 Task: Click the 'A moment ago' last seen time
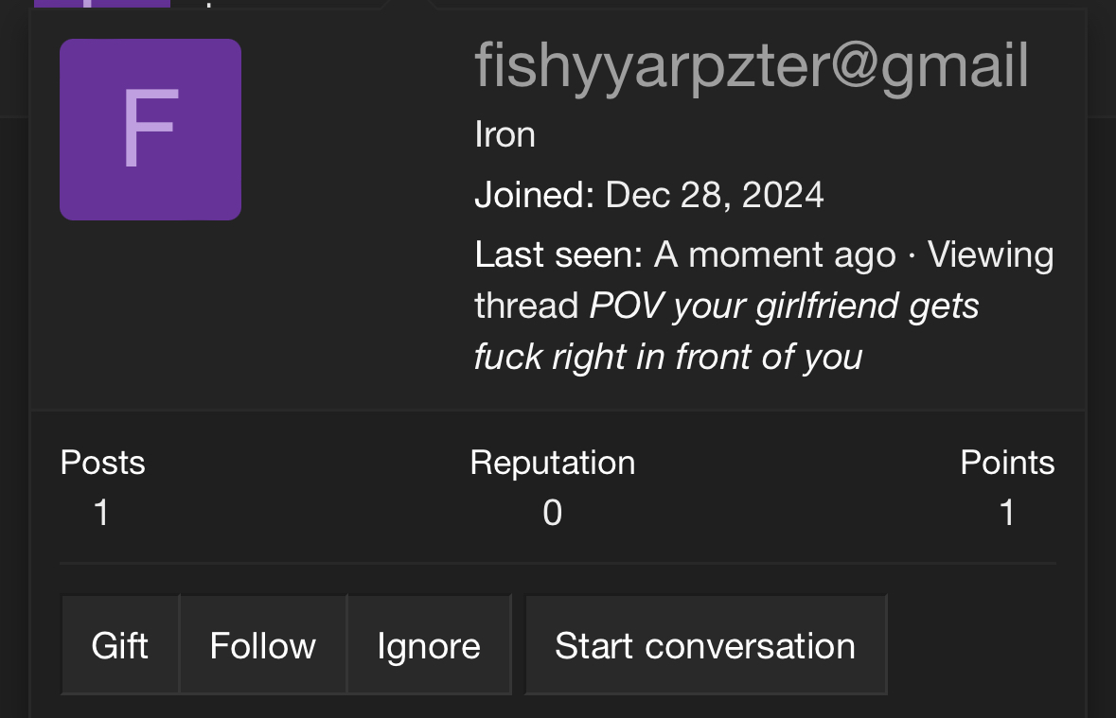point(774,254)
